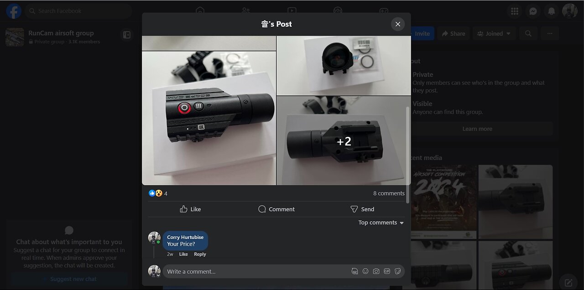This screenshot has height=290, width=584.
Task: Open the Menu grid icon
Action: [515, 11]
